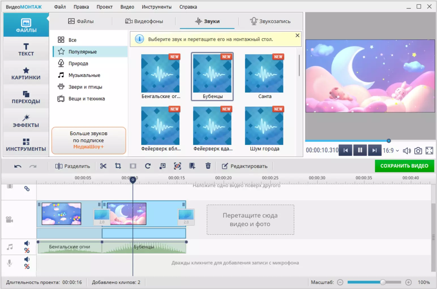Click the scissors cut icon
Image resolution: width=437 pixels, height=289 pixels.
coord(103,166)
